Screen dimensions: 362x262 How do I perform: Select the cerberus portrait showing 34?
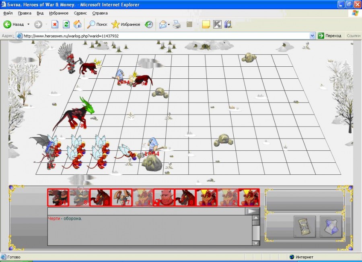(x=58, y=197)
